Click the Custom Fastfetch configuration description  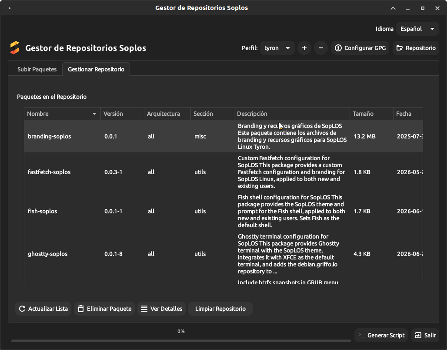(292, 172)
